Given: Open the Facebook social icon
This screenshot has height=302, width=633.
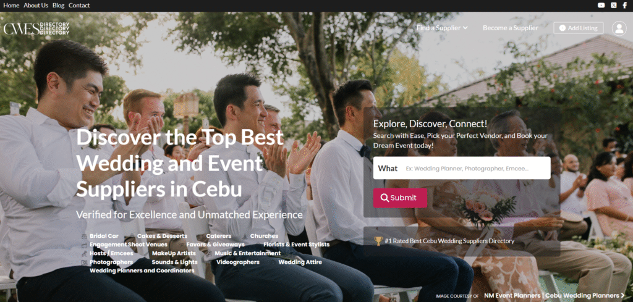Looking at the screenshot, I should point(625,5).
